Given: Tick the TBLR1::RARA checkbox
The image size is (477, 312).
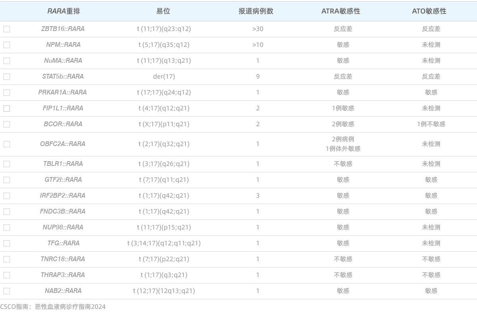Looking at the screenshot, I should (x=7, y=164).
